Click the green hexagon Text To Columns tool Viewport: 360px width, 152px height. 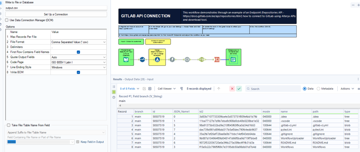pyautogui.click(x=202, y=60)
